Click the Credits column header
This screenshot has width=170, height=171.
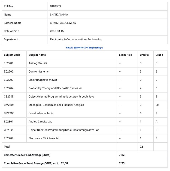[x=144, y=55]
